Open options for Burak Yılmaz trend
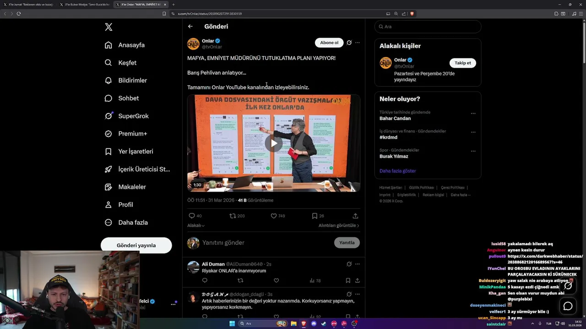 click(x=473, y=151)
